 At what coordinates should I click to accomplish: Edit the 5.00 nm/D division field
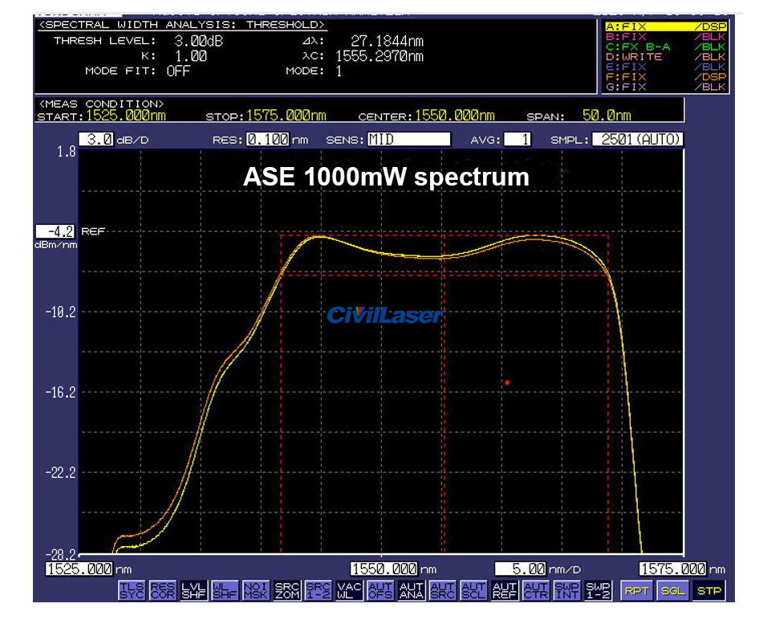[x=520, y=569]
